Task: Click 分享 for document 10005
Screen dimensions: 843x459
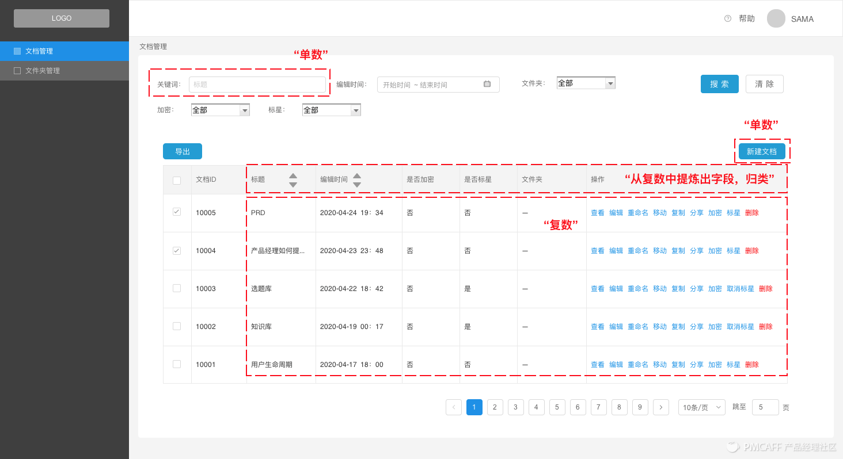Action: (x=697, y=213)
